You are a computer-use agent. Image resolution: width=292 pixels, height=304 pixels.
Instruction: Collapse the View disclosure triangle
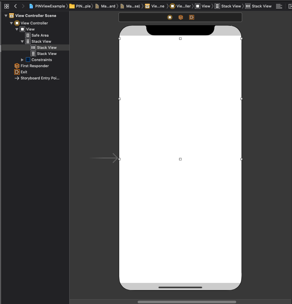tap(17, 29)
